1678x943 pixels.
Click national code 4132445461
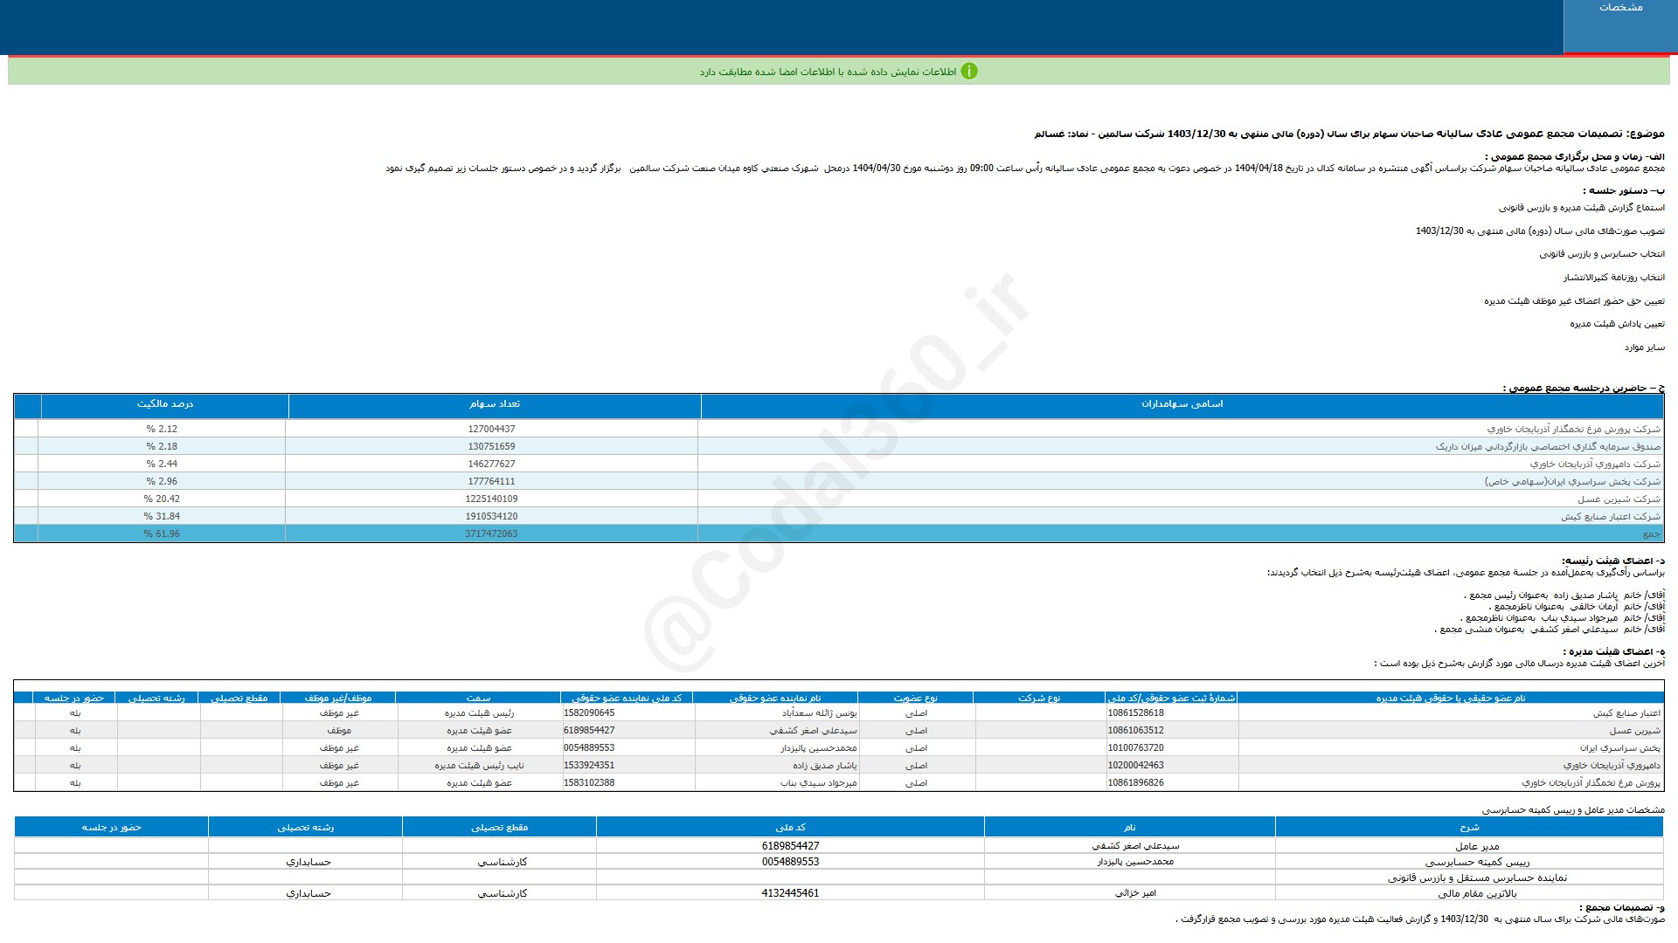click(790, 893)
